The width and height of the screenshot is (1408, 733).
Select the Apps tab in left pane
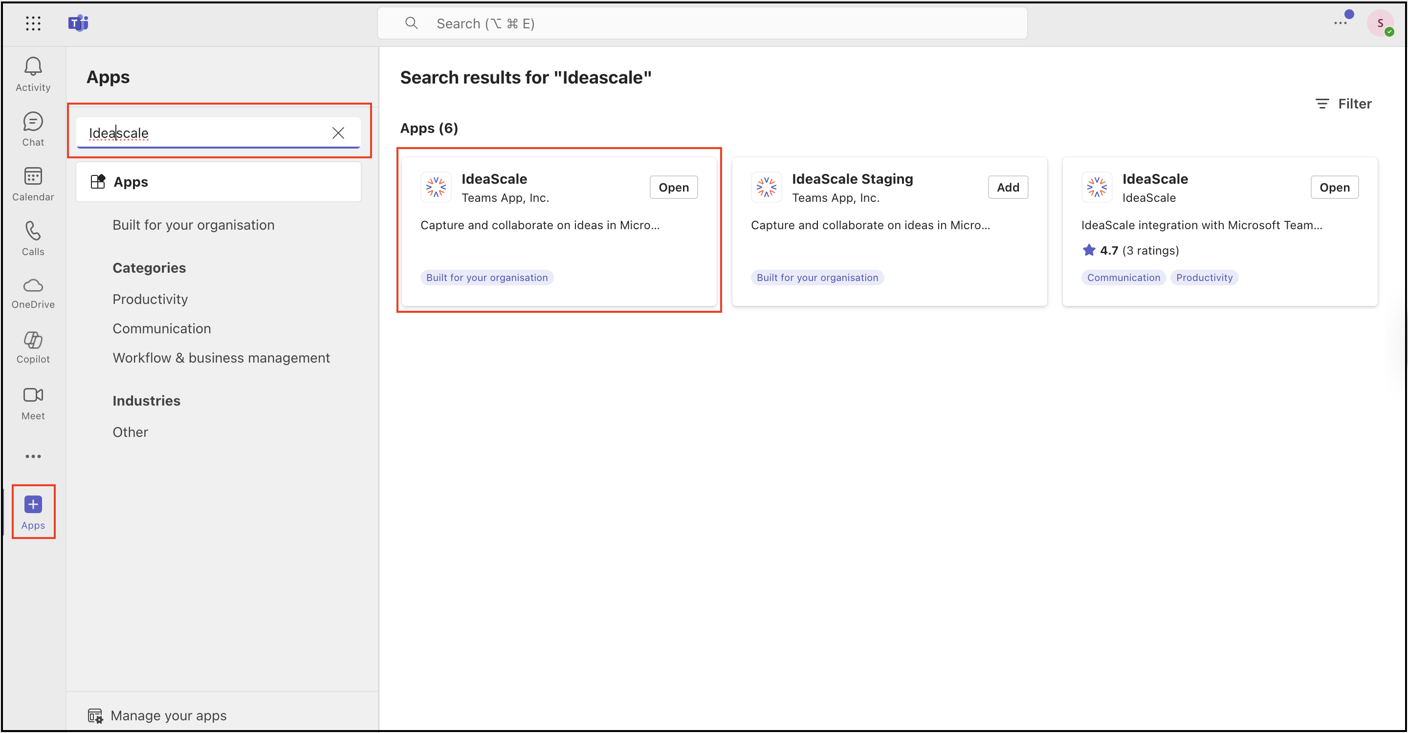pos(219,181)
